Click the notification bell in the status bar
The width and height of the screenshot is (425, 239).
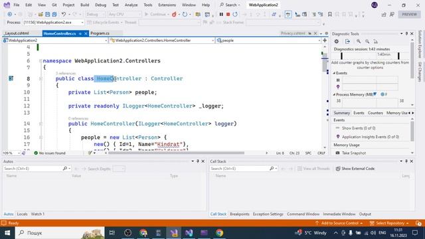[x=418, y=223]
